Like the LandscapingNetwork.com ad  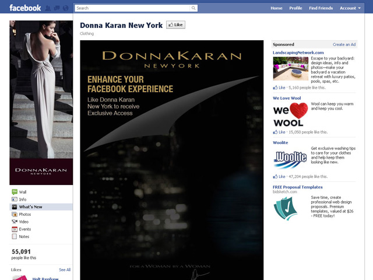tap(282, 87)
